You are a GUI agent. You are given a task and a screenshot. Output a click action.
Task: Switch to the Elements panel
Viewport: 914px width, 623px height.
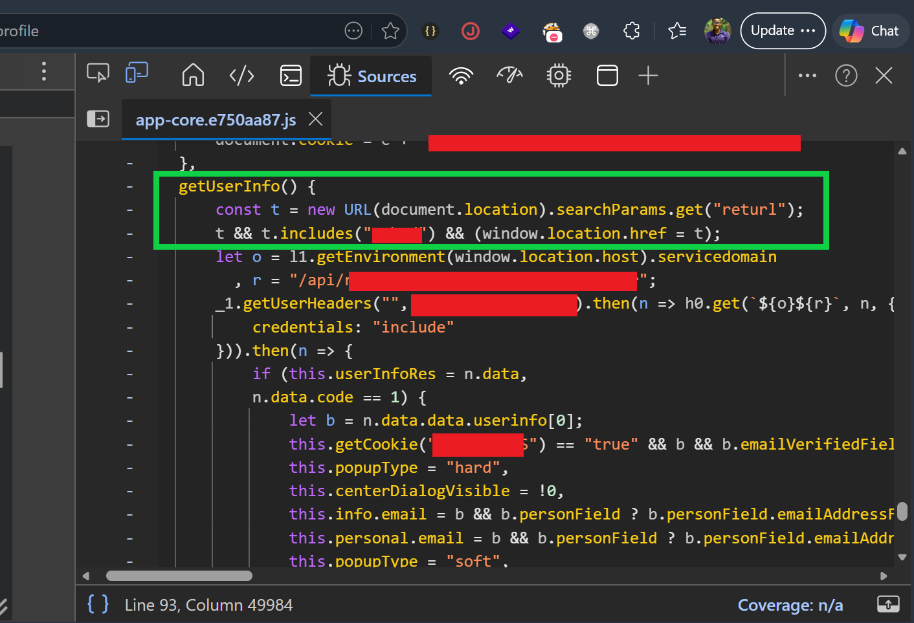click(241, 76)
